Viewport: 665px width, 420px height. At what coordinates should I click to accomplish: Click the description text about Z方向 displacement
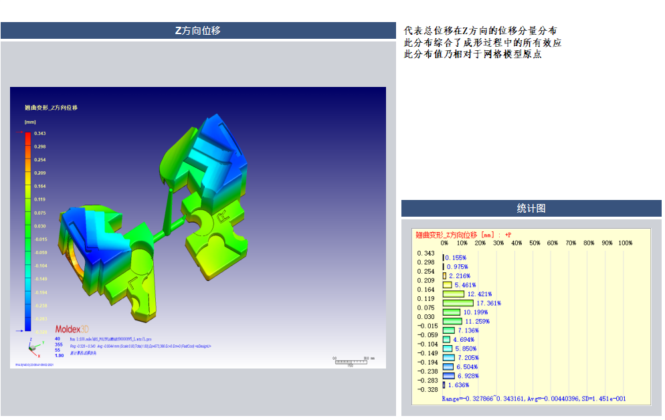click(x=482, y=42)
